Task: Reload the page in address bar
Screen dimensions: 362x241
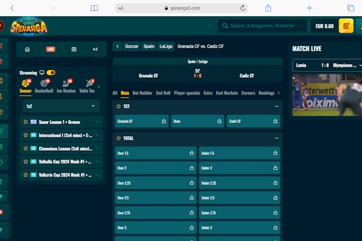Action: (243, 8)
